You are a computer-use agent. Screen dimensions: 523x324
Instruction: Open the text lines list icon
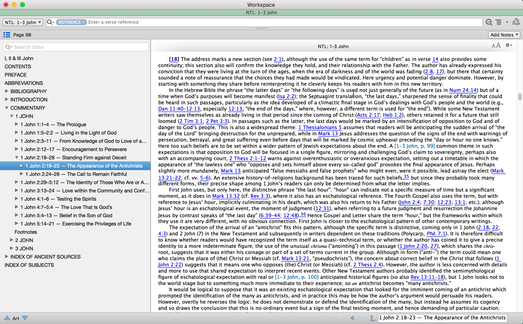pos(498,22)
